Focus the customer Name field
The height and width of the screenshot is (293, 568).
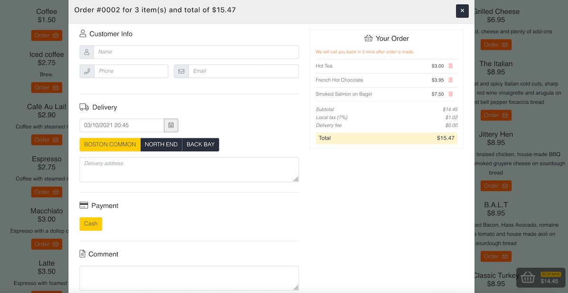click(x=196, y=52)
